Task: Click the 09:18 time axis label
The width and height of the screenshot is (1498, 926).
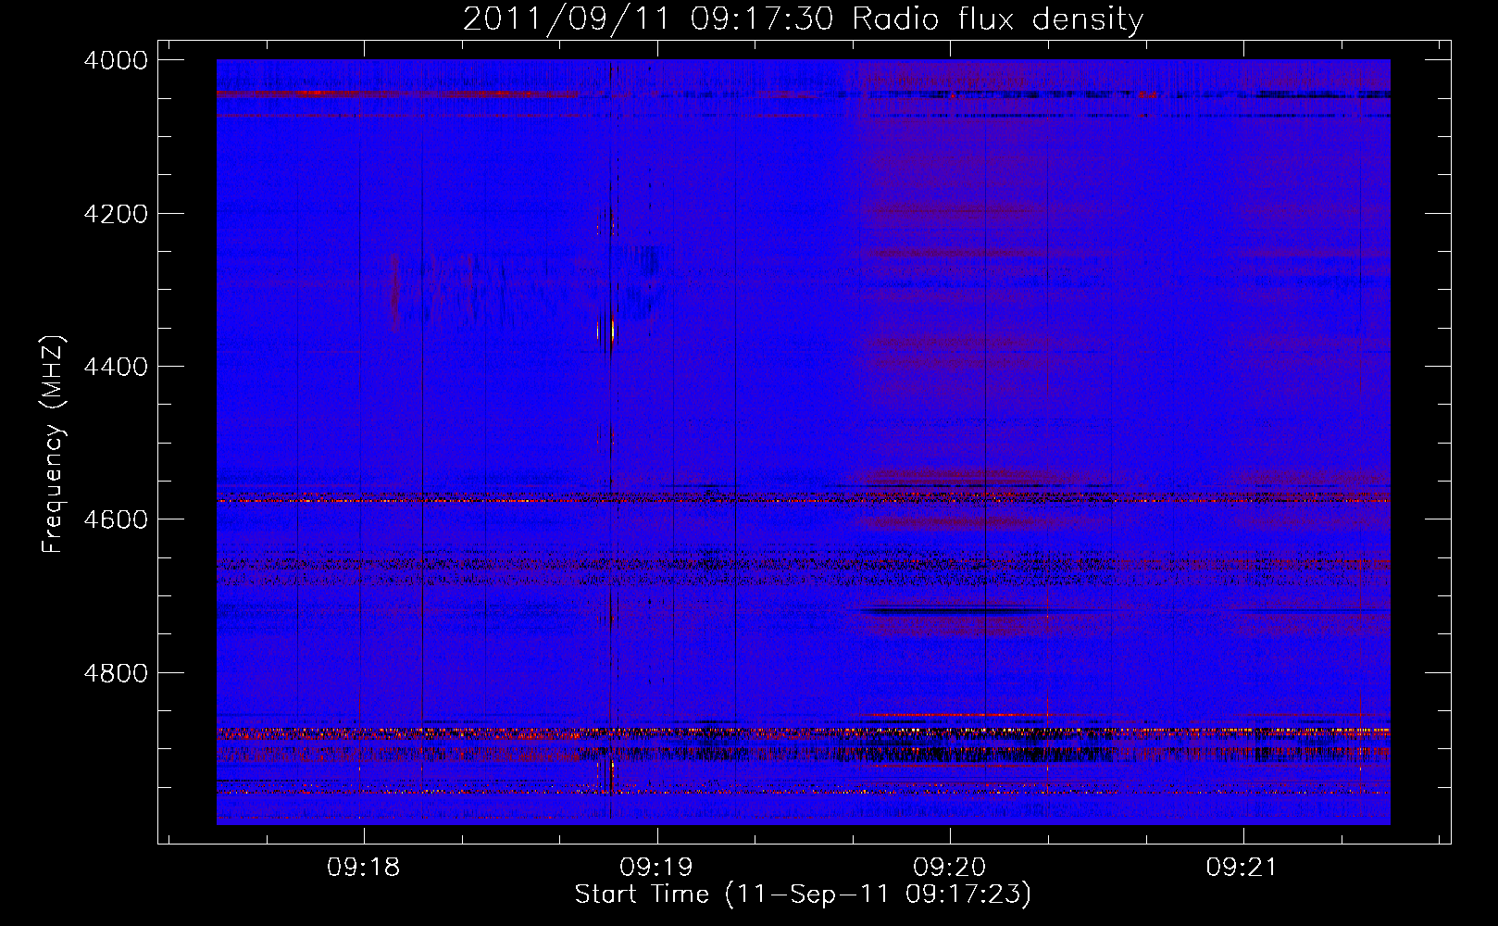Action: coord(364,868)
